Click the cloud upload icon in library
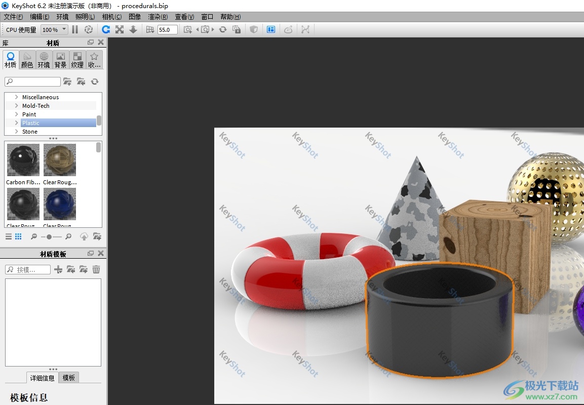The image size is (584, 405). coord(84,236)
